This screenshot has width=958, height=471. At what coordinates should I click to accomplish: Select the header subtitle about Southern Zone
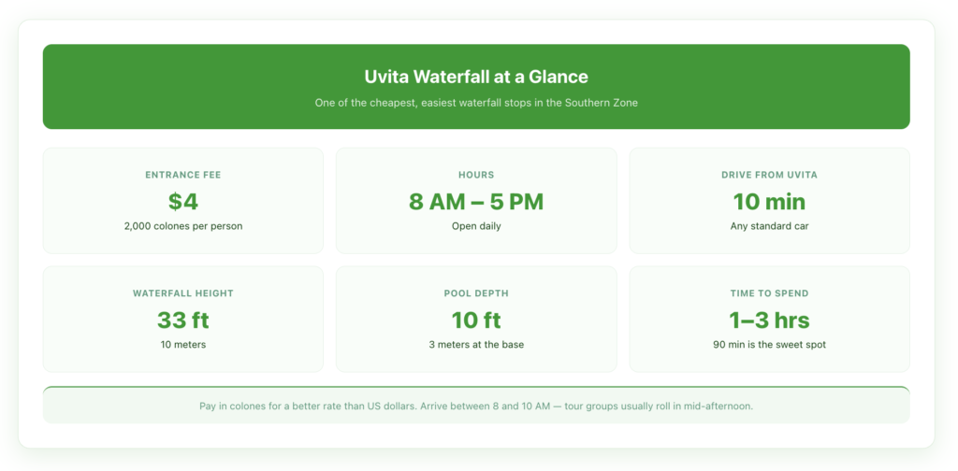(476, 103)
